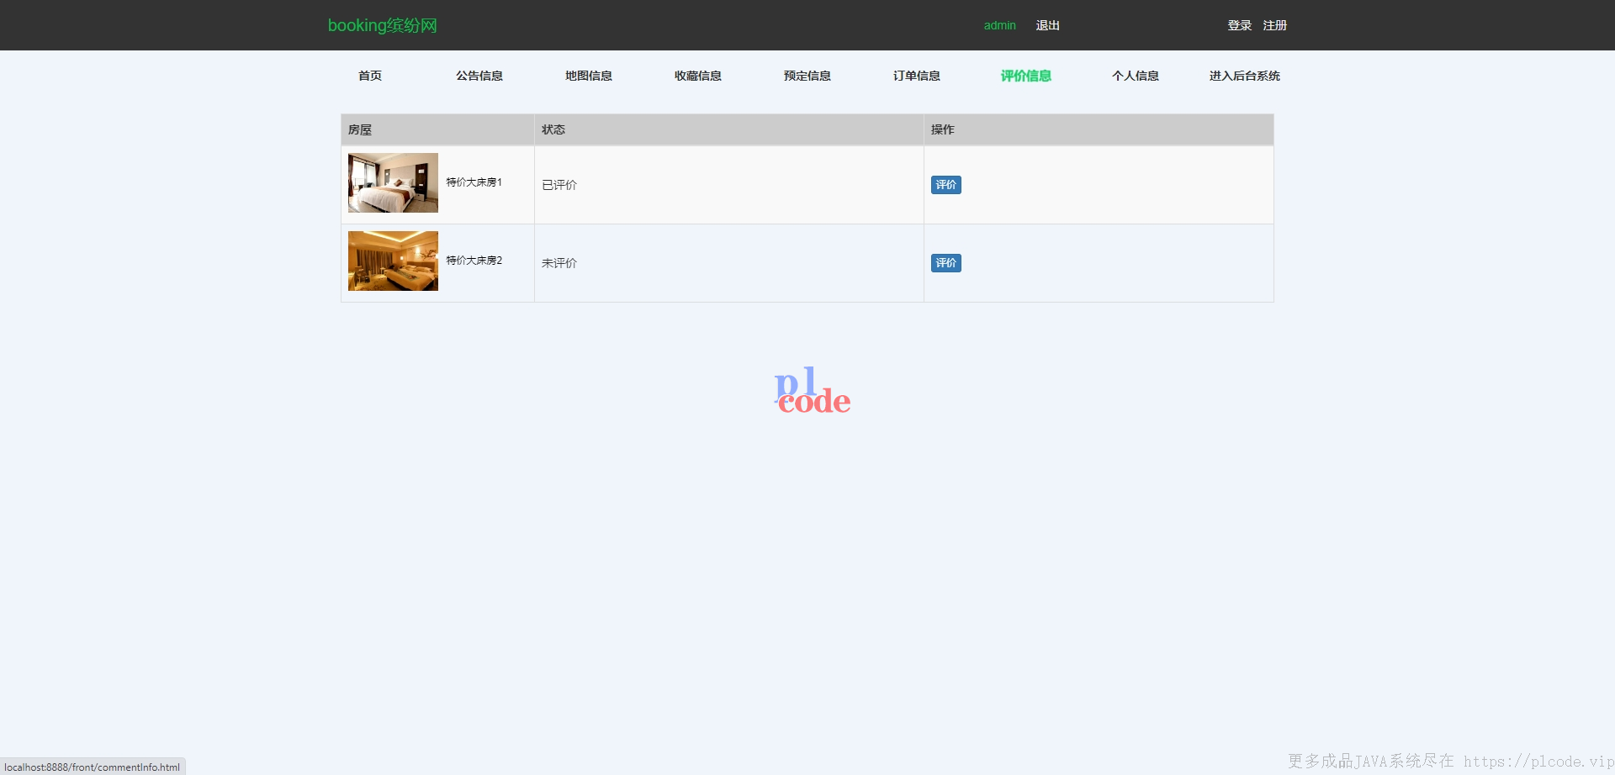Viewport: 1615px width, 775px height.
Task: Go to the 首页 home tab
Action: [370, 76]
